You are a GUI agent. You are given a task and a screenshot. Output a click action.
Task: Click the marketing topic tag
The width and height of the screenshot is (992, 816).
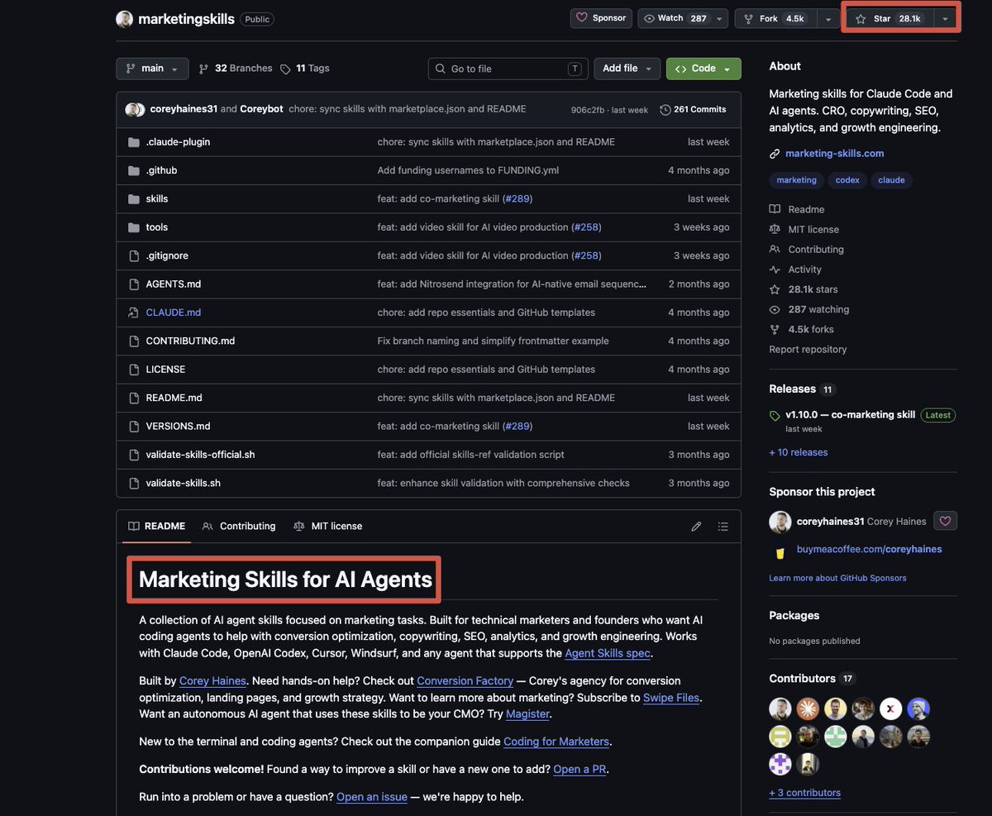[x=797, y=180]
